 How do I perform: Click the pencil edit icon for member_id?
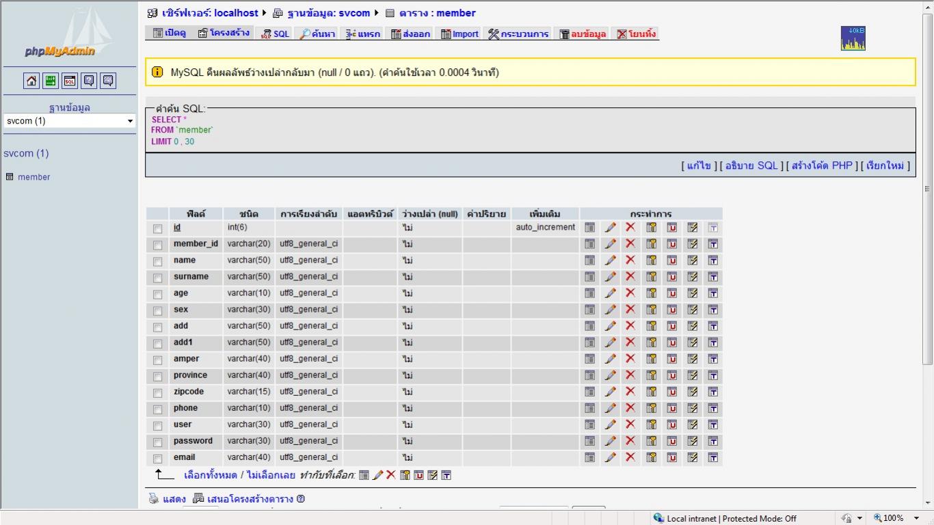point(611,244)
